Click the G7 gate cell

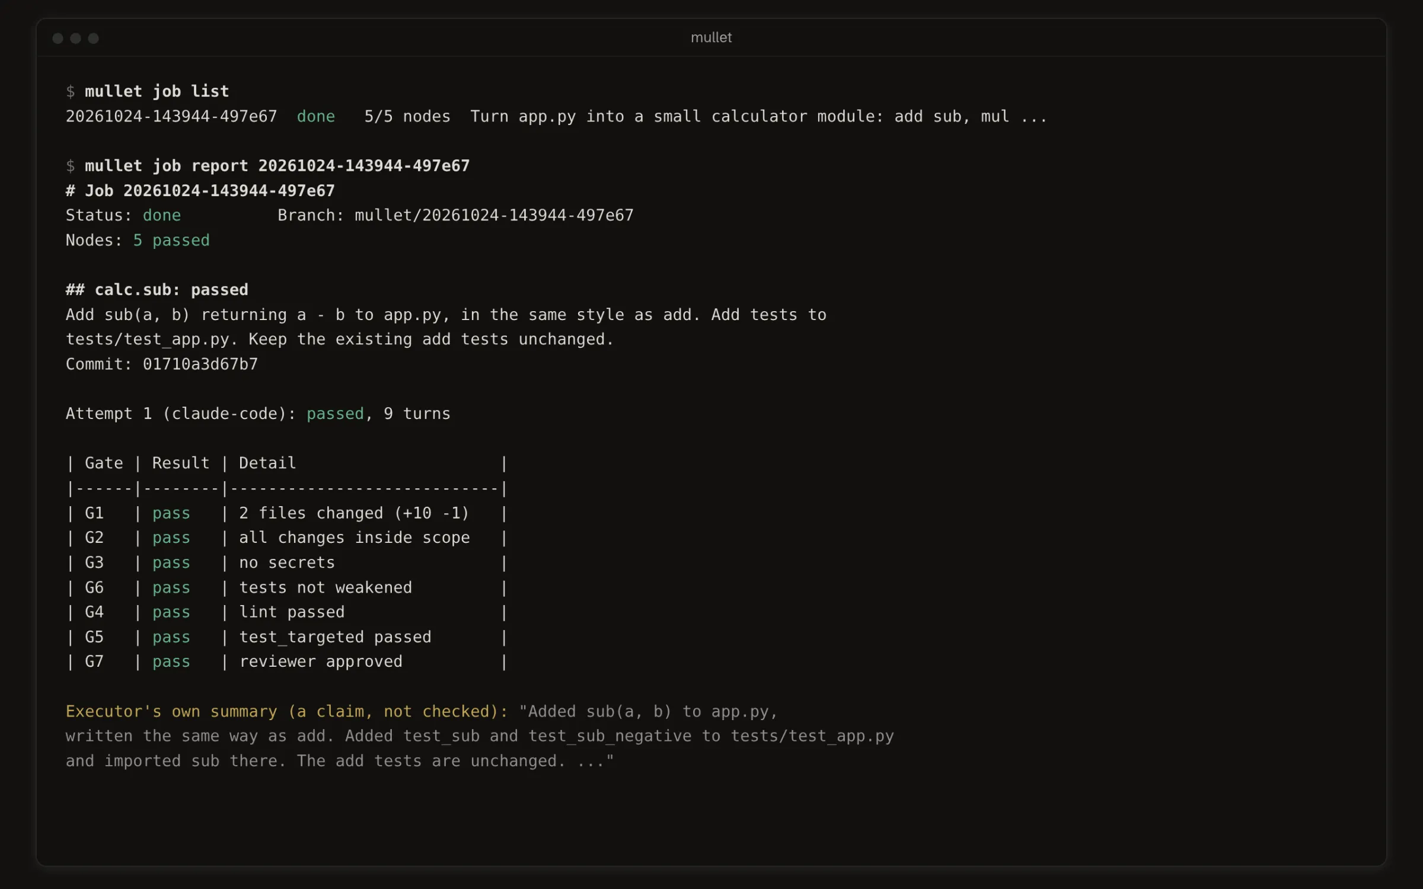click(x=94, y=661)
